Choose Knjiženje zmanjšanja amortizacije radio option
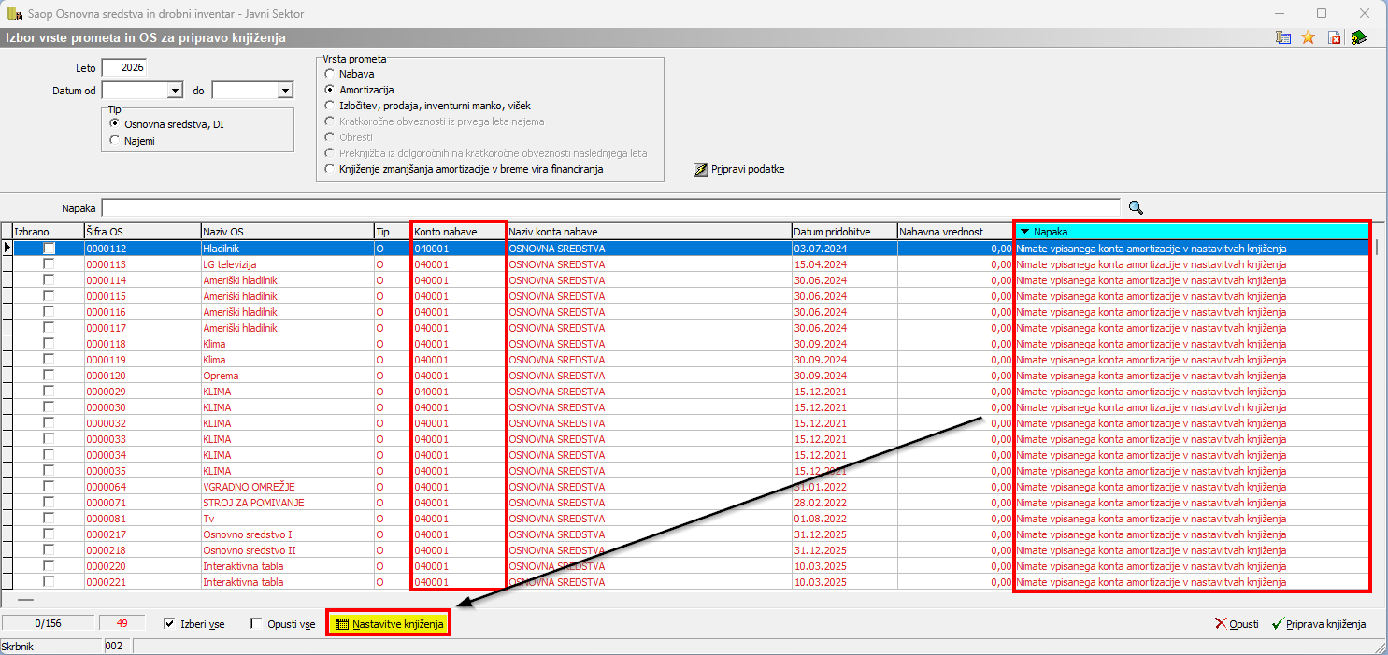This screenshot has width=1388, height=655. [328, 169]
